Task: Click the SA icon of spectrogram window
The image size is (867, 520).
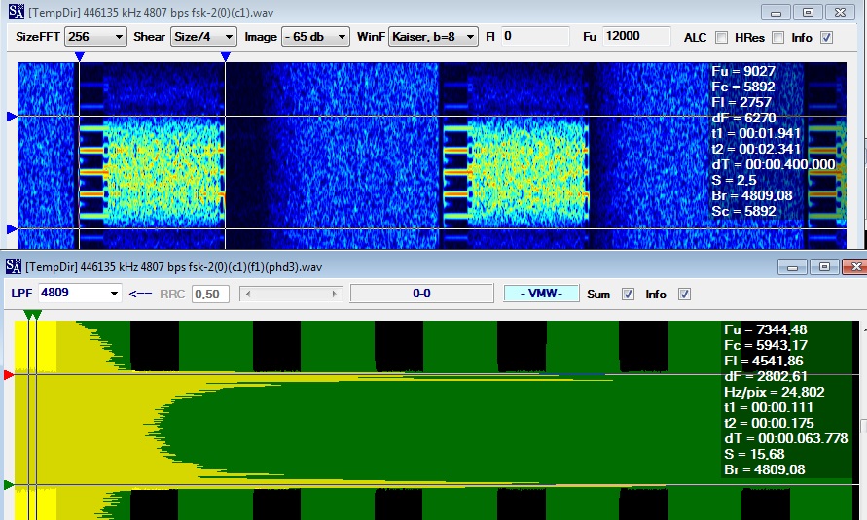Action: (x=17, y=12)
